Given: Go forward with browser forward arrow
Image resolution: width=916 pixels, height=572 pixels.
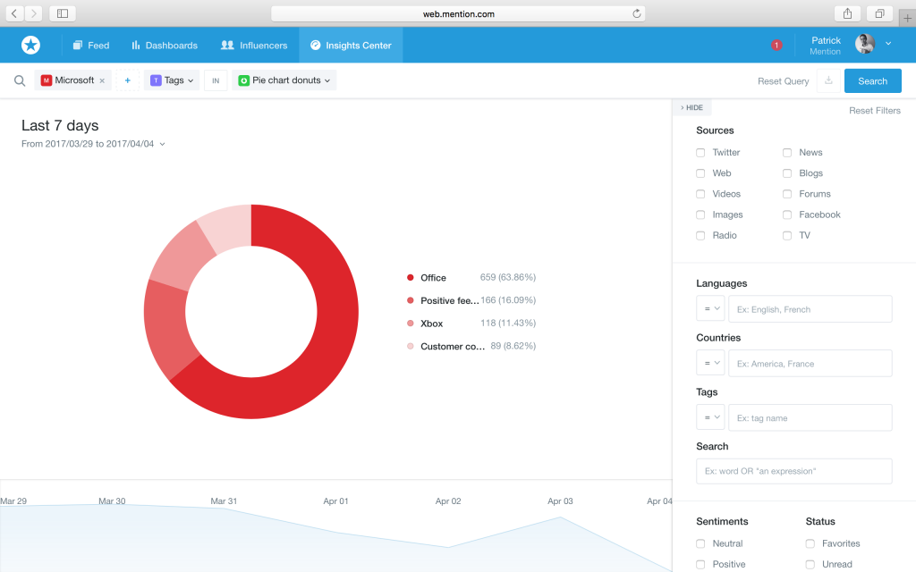Looking at the screenshot, I should (34, 13).
